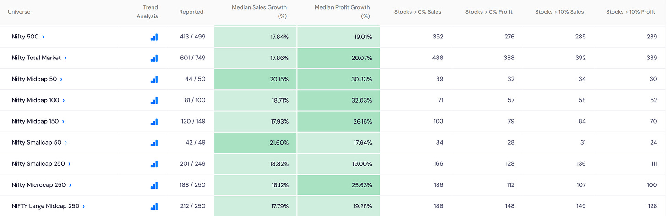
Task: Sort by Stocks > 10% Profit header
Action: [630, 12]
